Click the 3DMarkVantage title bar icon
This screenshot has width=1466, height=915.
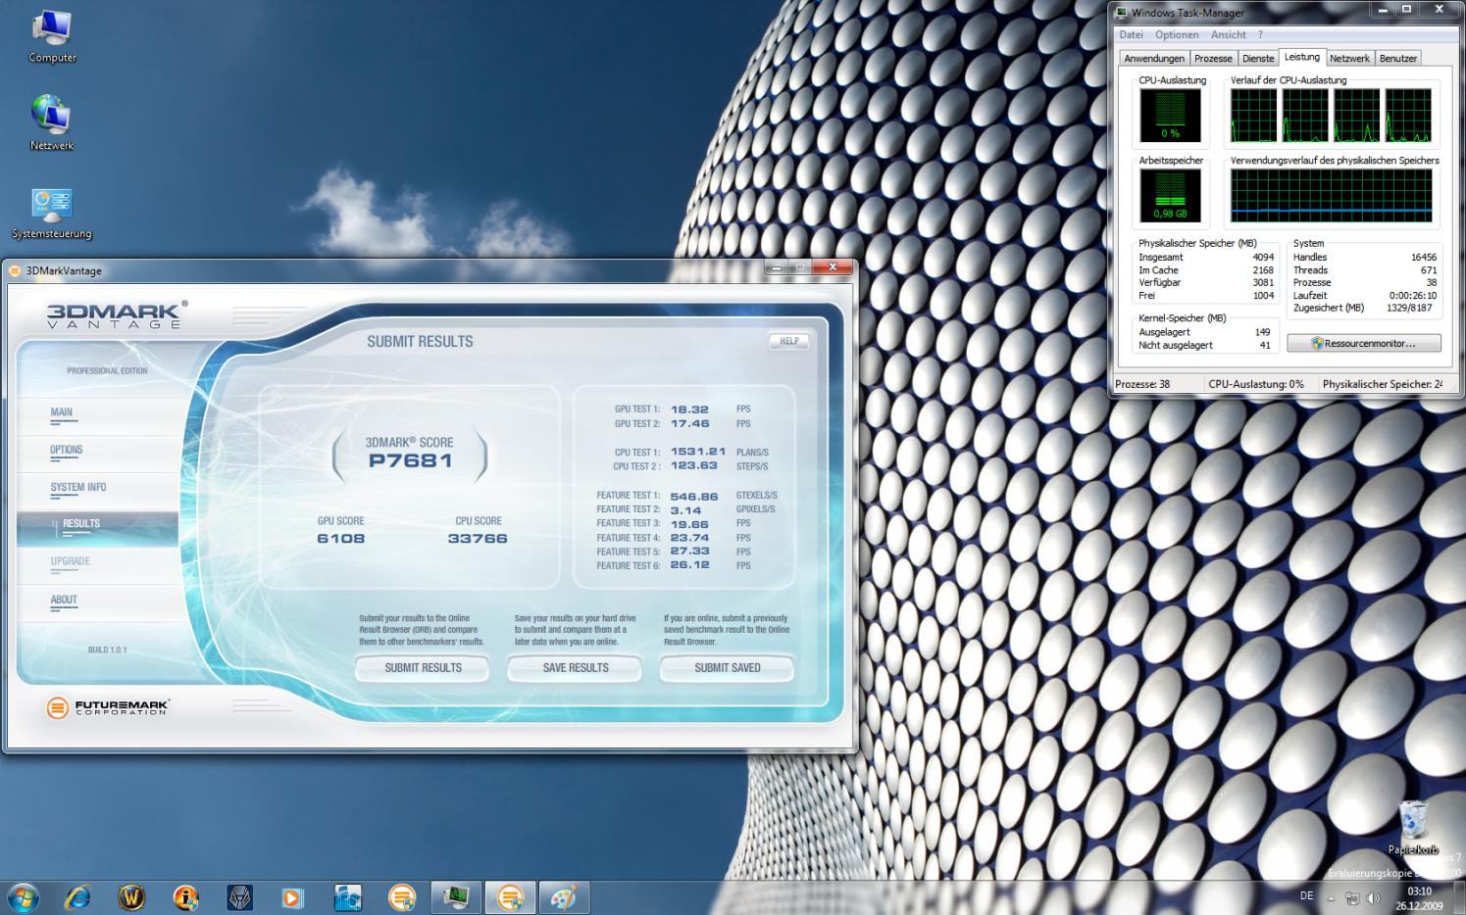point(15,270)
